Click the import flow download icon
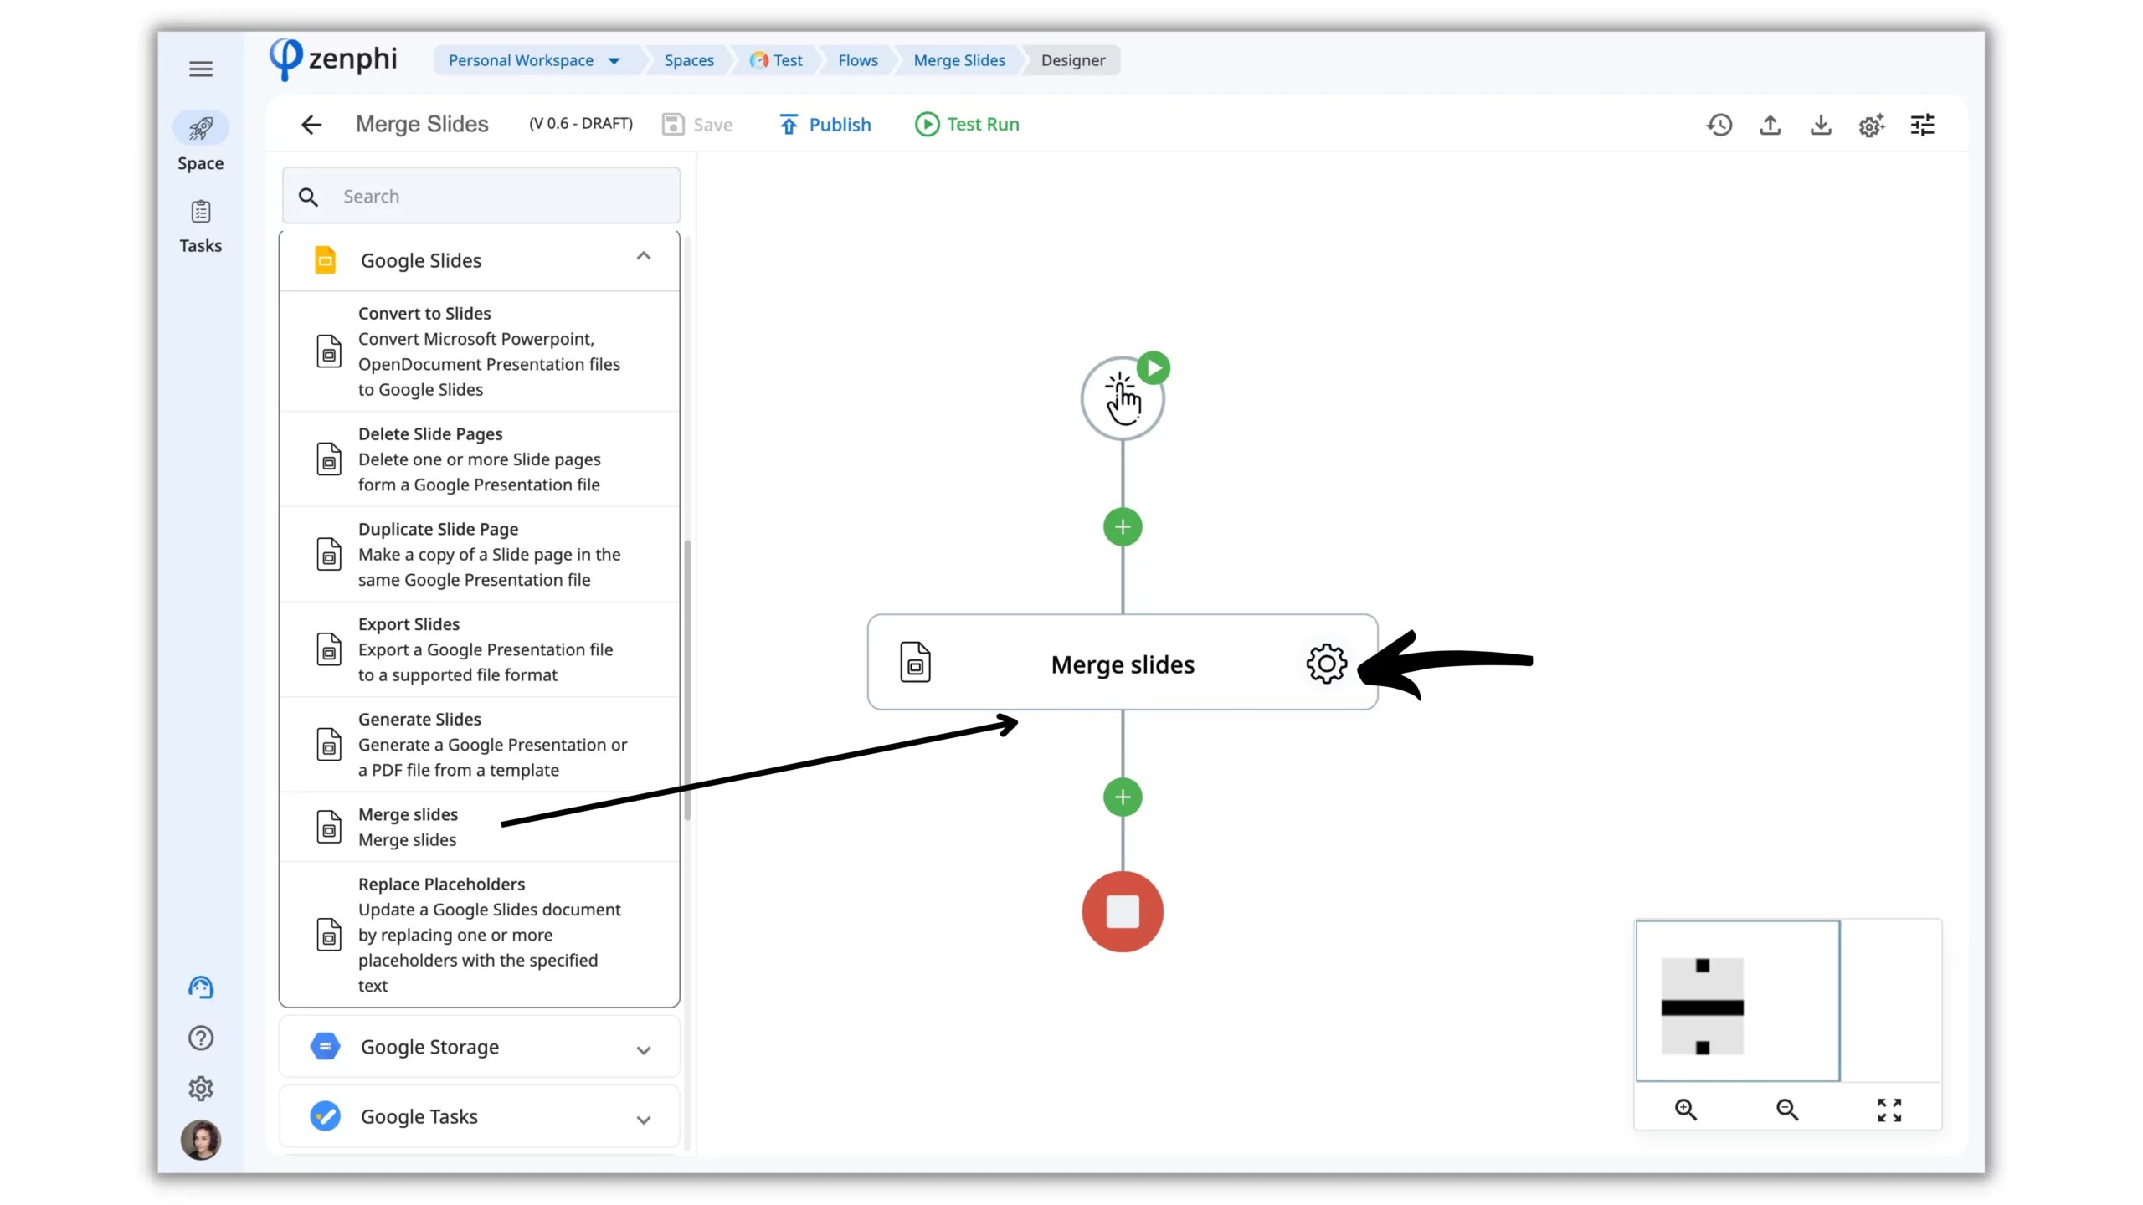 pos(1821,124)
